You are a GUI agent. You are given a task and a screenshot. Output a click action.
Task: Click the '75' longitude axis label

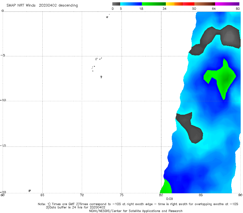[121, 195]
